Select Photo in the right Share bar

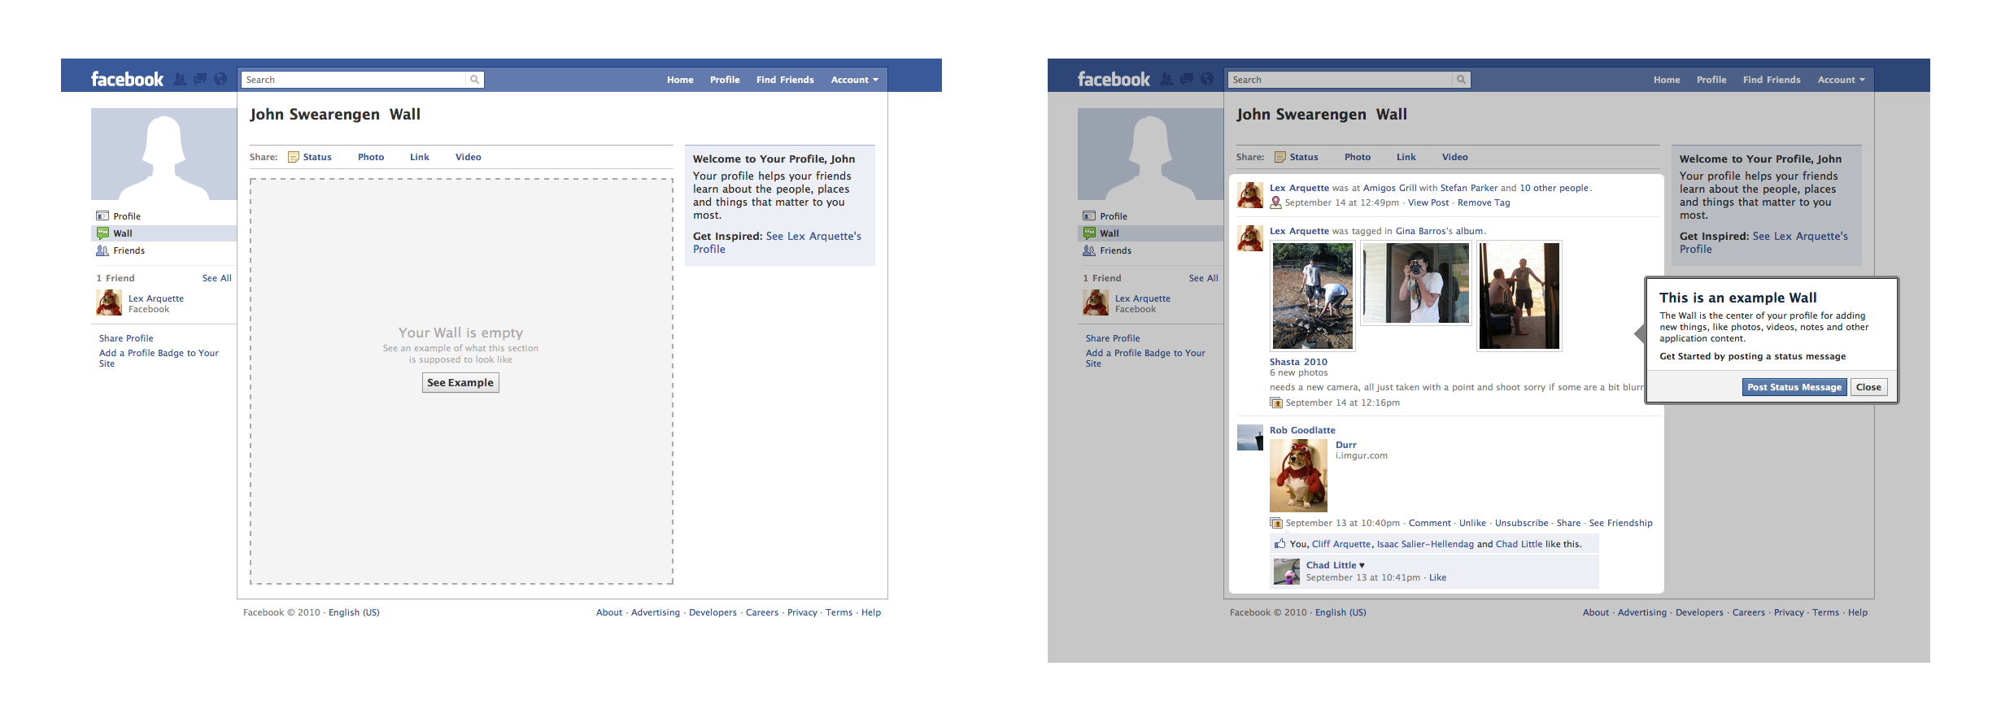point(1358,157)
